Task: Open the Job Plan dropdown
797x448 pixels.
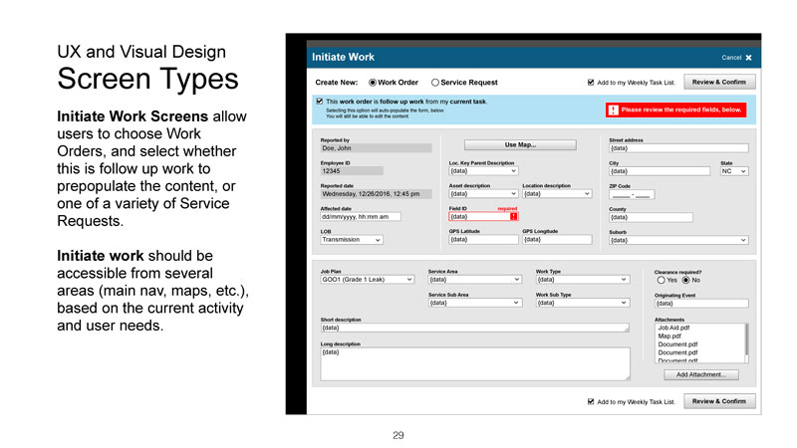Action: tap(366, 280)
